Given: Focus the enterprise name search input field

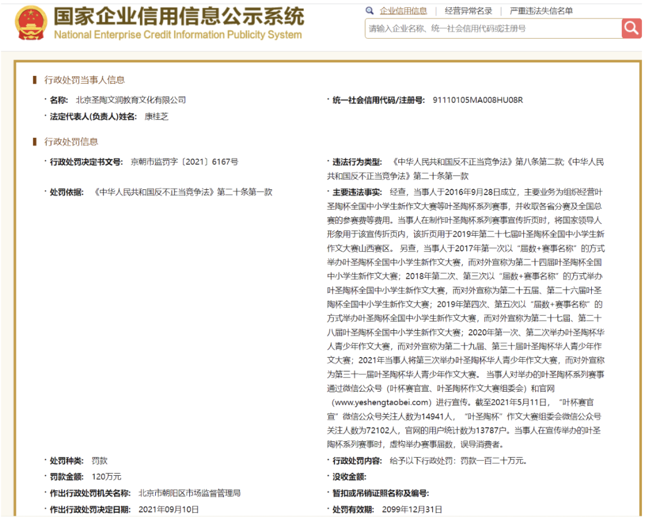Looking at the screenshot, I should (x=493, y=29).
